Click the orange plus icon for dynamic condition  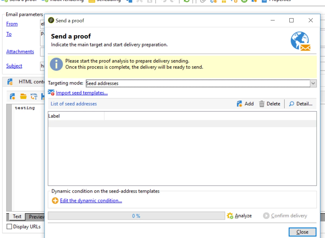[x=55, y=201]
